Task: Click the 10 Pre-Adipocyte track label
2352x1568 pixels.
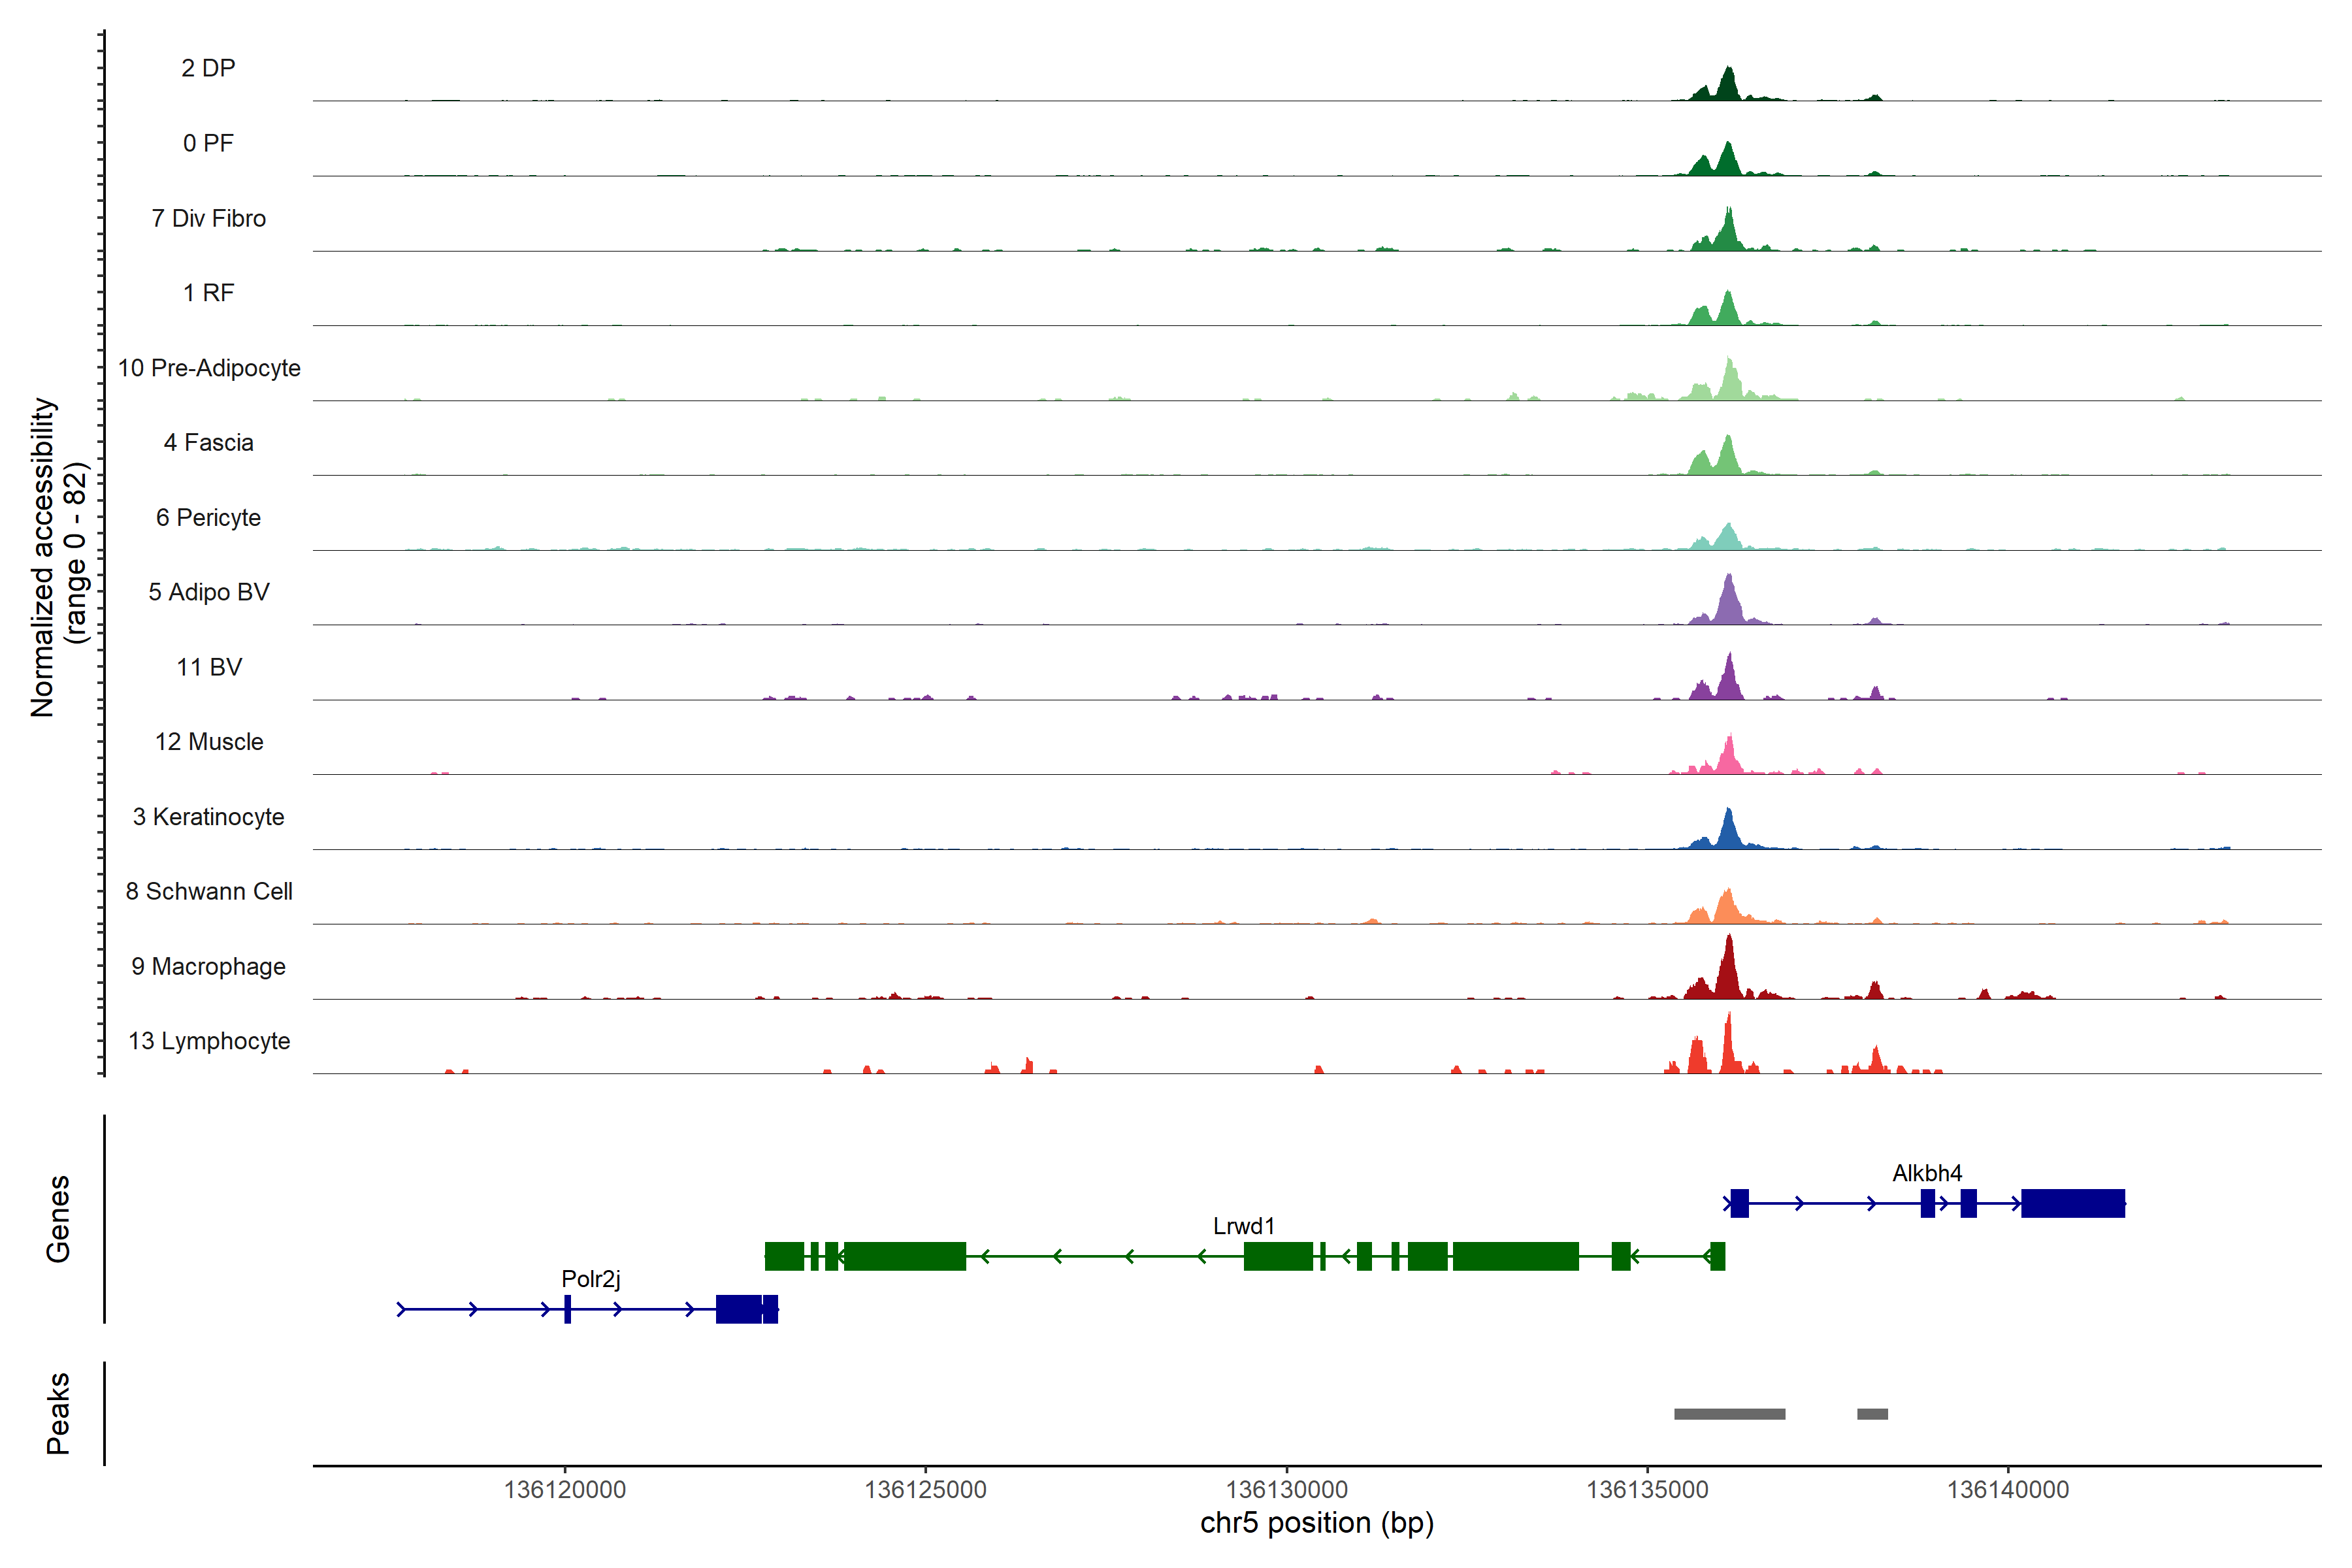Action: click(x=208, y=368)
